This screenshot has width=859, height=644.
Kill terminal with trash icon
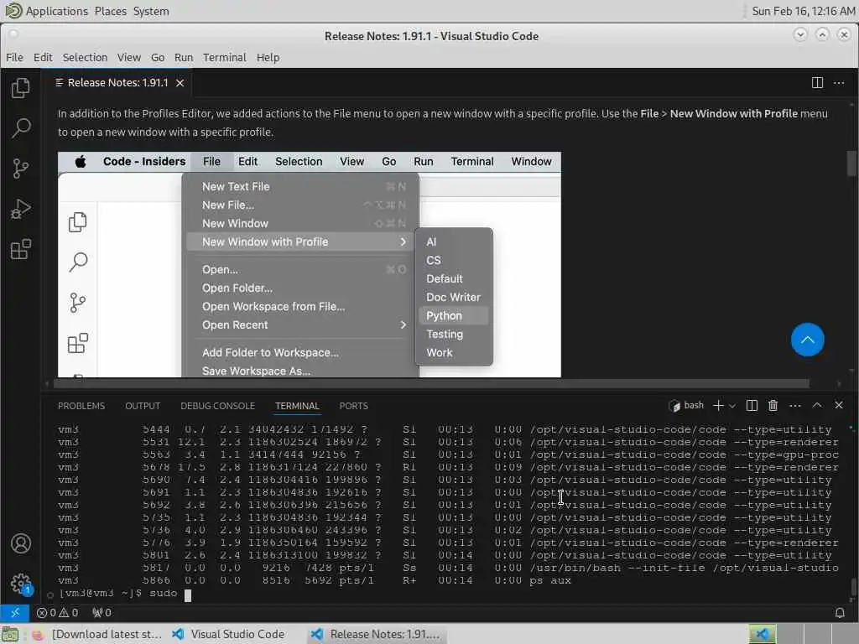[773, 405]
